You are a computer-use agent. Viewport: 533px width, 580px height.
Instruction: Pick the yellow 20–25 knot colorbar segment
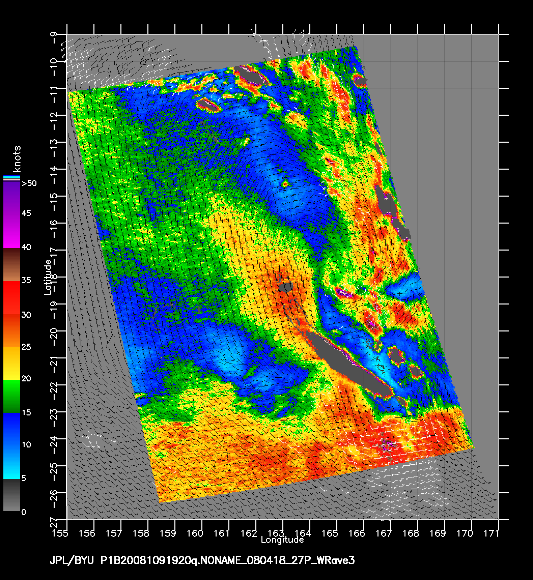pyautogui.click(x=12, y=364)
